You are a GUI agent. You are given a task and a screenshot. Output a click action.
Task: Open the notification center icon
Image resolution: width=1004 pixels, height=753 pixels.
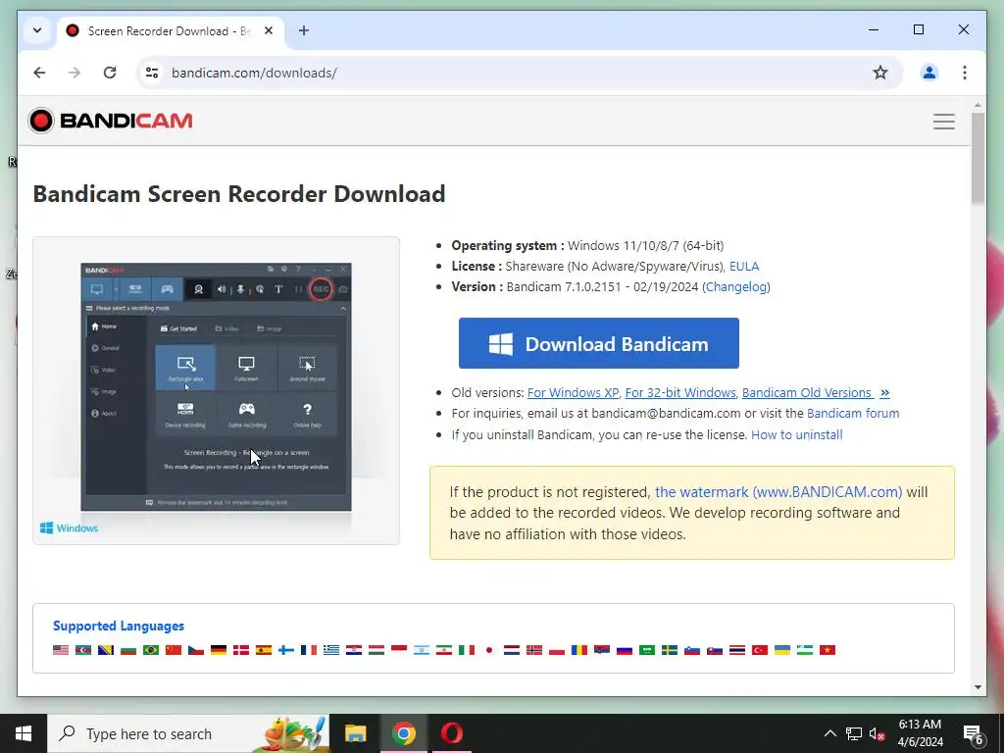point(974,733)
